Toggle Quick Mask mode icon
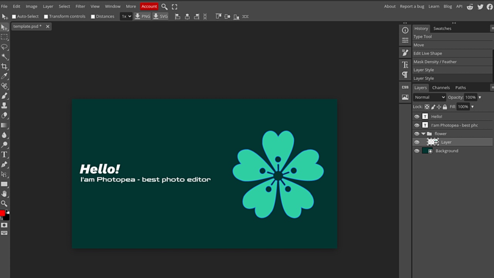494x278 pixels. [x=4, y=225]
